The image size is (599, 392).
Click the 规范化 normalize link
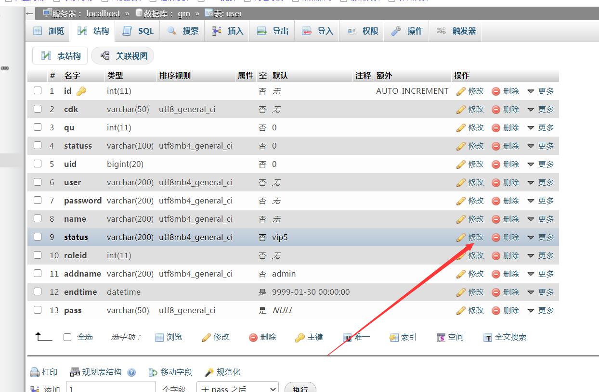click(x=222, y=372)
